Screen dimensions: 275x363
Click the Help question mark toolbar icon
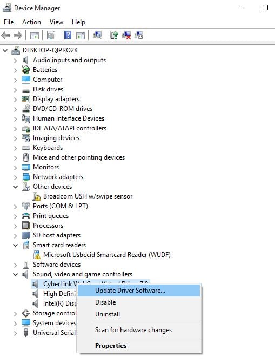(x=68, y=35)
